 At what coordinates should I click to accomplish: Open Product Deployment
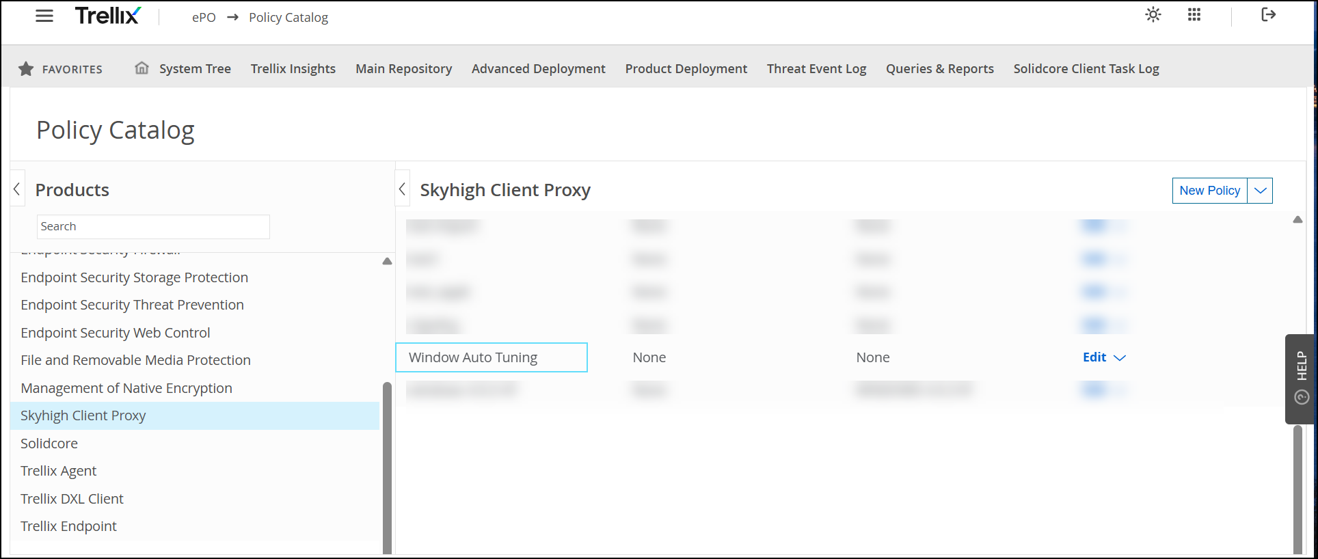pyautogui.click(x=686, y=68)
